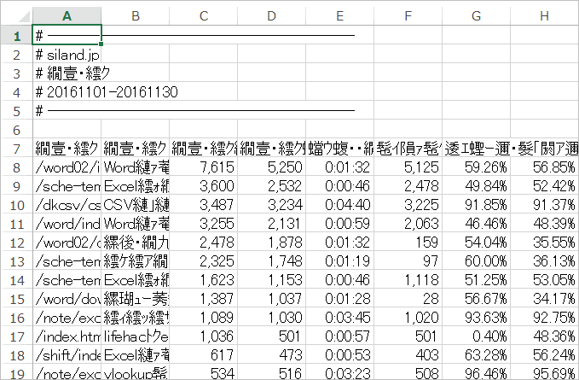
Task: Select row 1 header
Action: coord(15,35)
